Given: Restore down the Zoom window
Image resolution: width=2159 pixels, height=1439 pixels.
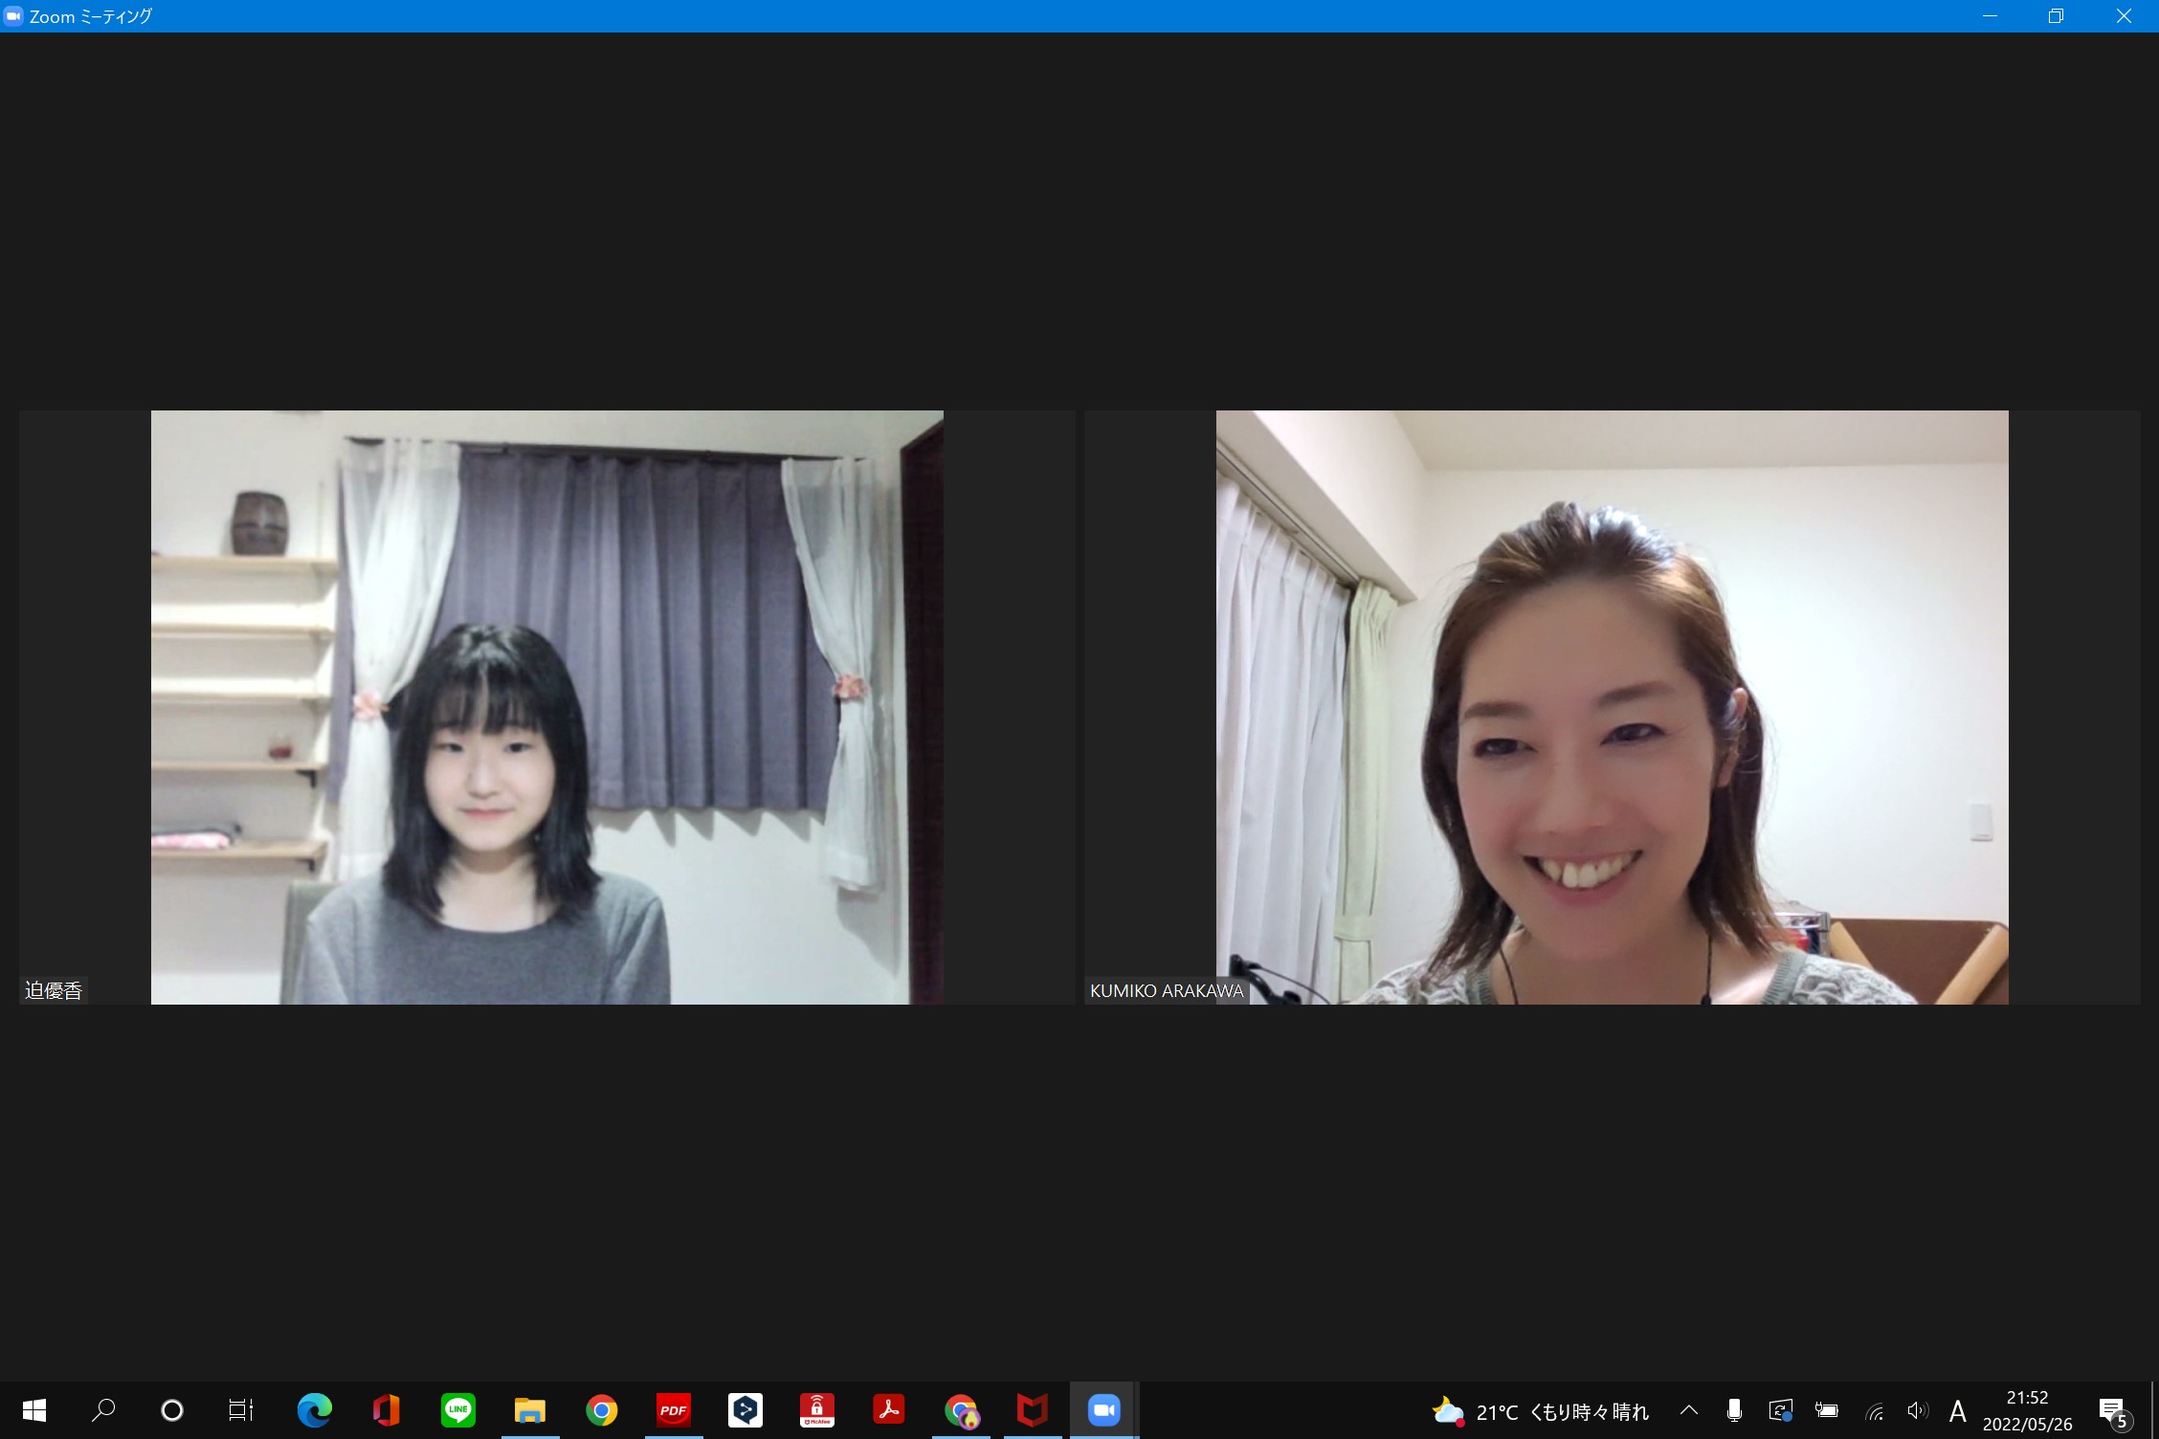Looking at the screenshot, I should [2056, 16].
